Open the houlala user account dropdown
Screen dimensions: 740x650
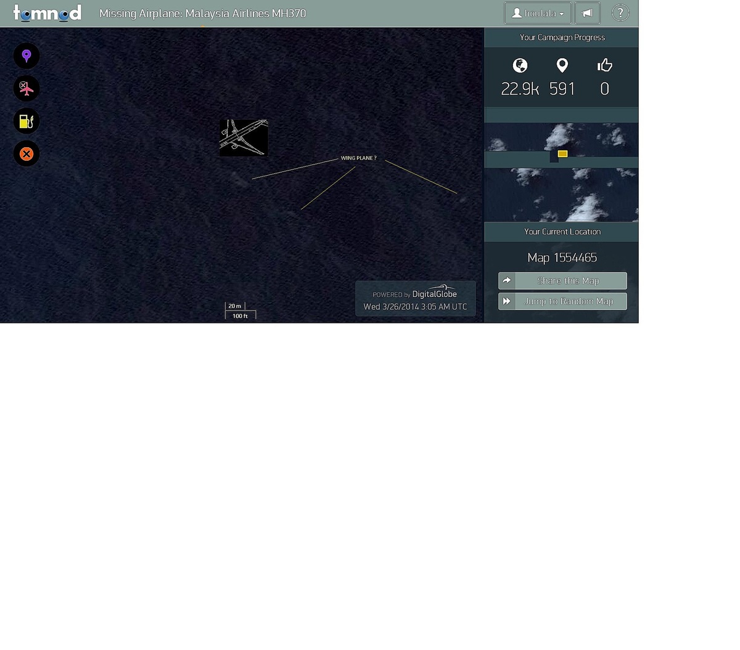[538, 13]
